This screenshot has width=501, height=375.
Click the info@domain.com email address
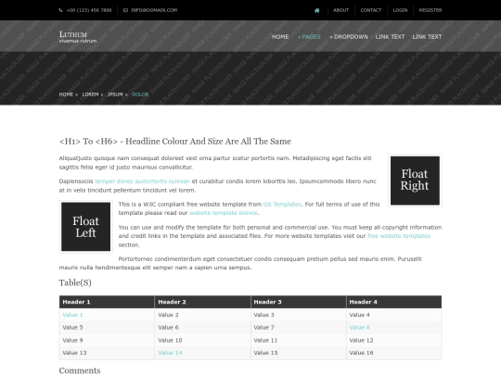pos(154,10)
